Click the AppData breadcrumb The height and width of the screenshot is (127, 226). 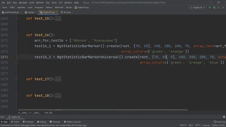click(21, 7)
